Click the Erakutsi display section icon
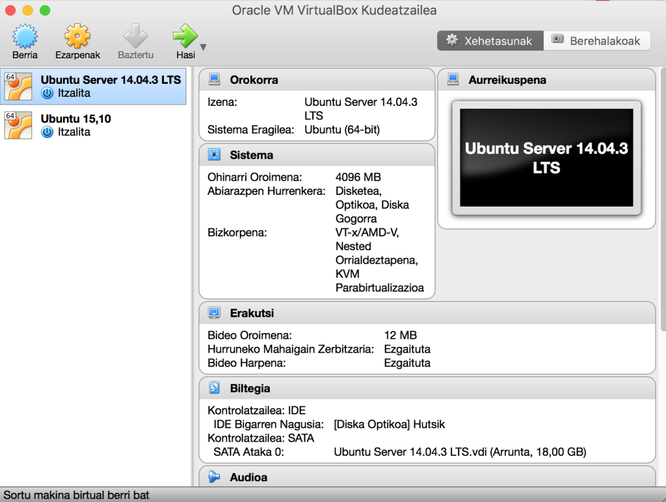This screenshot has height=502, width=666. point(215,312)
